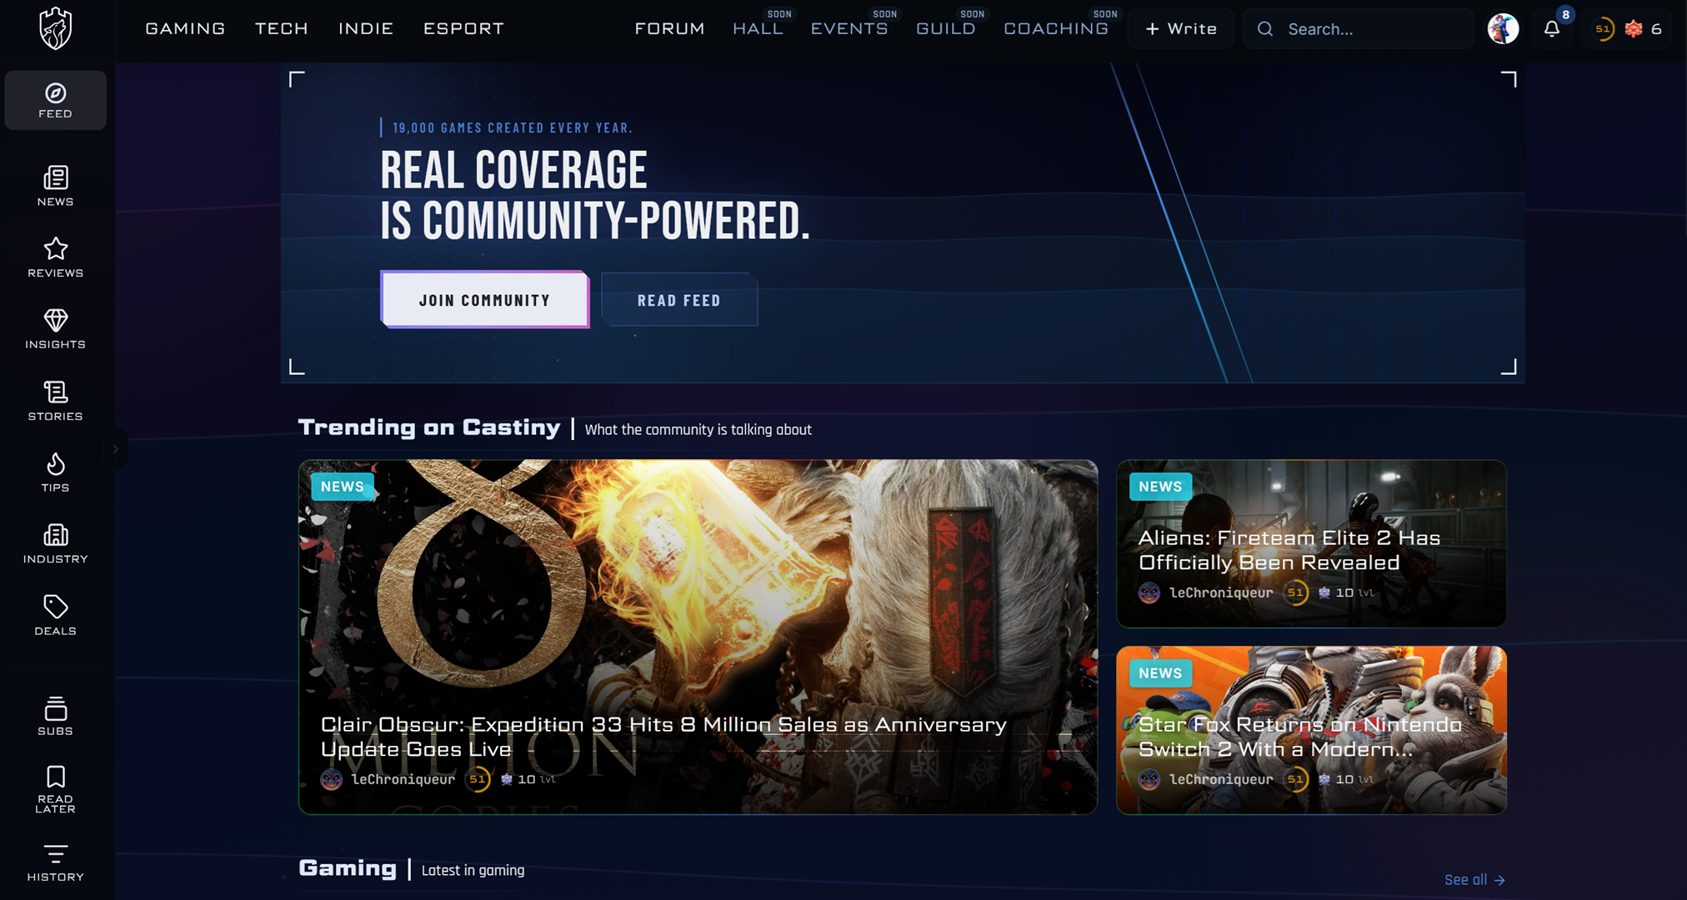Open the notifications bell
Viewport: 1687px width, 900px height.
(x=1552, y=29)
